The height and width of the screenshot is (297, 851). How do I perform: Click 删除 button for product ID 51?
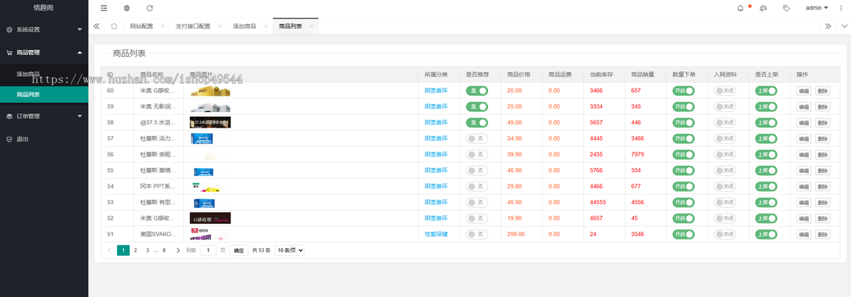(823, 234)
